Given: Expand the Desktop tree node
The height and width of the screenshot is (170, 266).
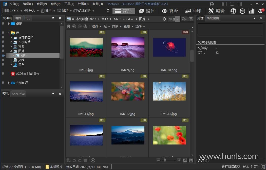Looking at the screenshot, I should pyautogui.click(x=9, y=24).
